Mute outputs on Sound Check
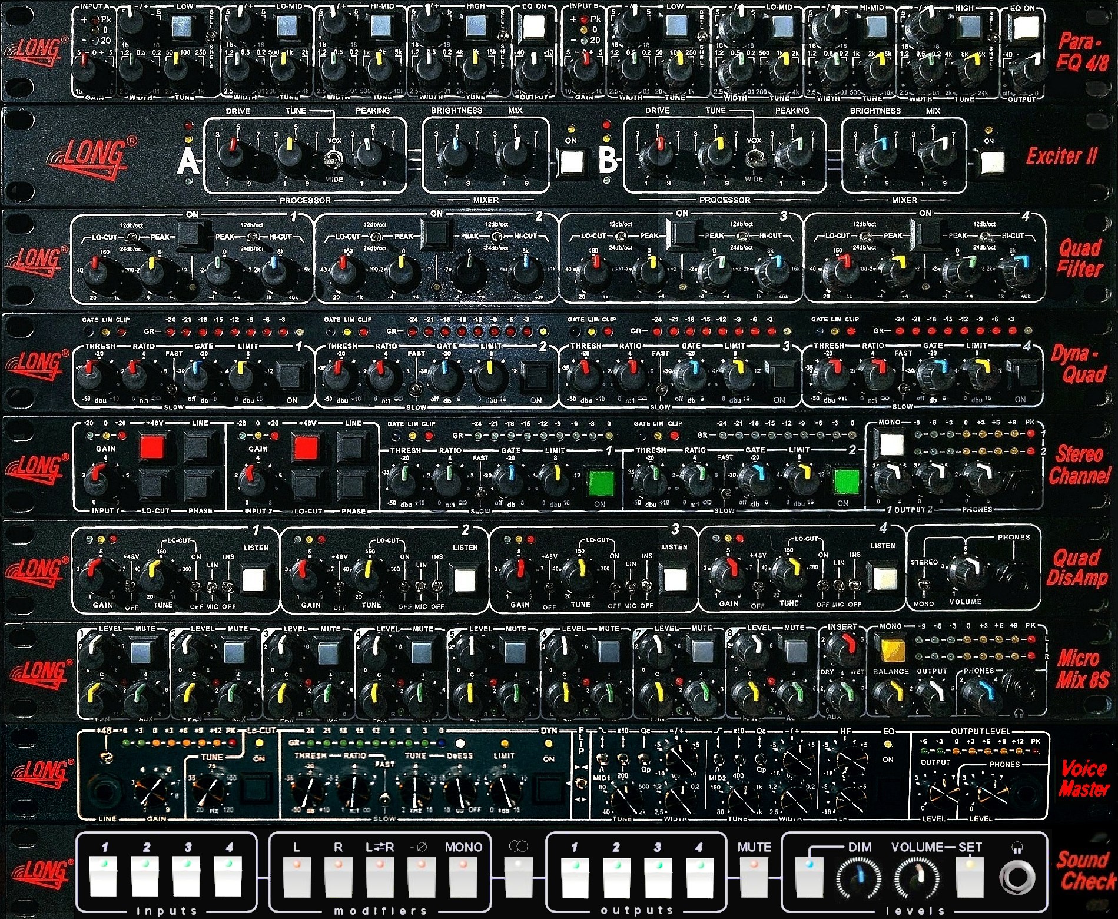Screen dimensions: 1118x919 point(754,876)
